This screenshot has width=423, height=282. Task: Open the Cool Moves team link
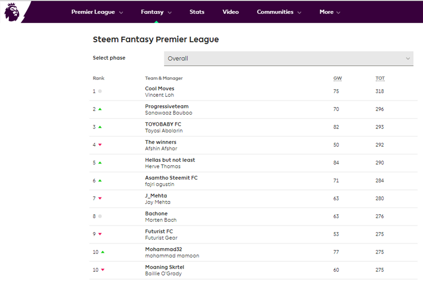pos(160,89)
